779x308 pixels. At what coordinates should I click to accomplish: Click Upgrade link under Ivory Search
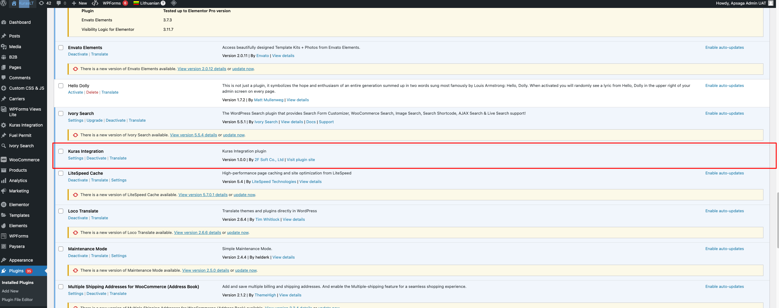click(x=94, y=120)
